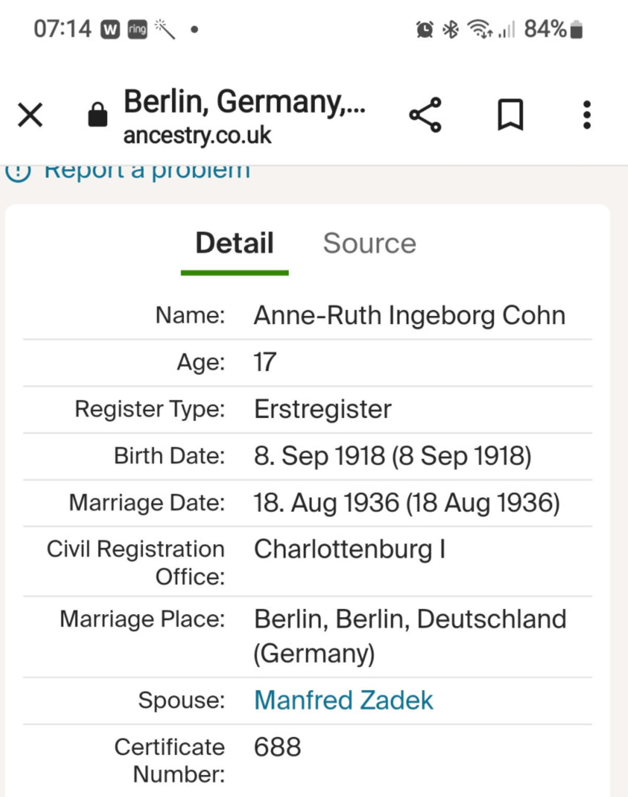This screenshot has height=797, width=628.
Task: Select the Detail tab
Action: tap(234, 243)
